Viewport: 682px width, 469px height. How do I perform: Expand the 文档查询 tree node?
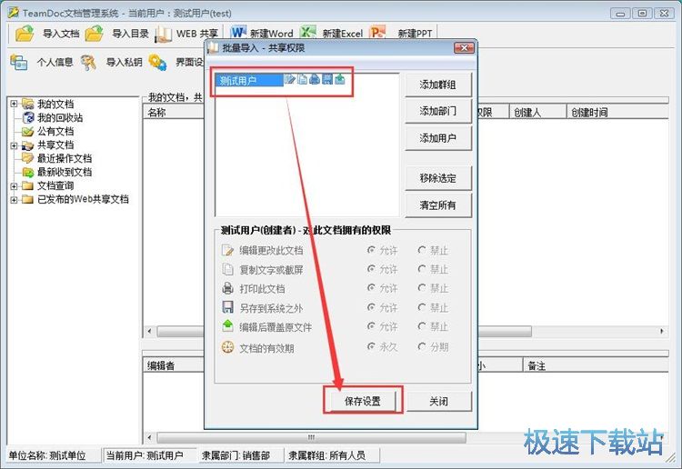(14, 186)
